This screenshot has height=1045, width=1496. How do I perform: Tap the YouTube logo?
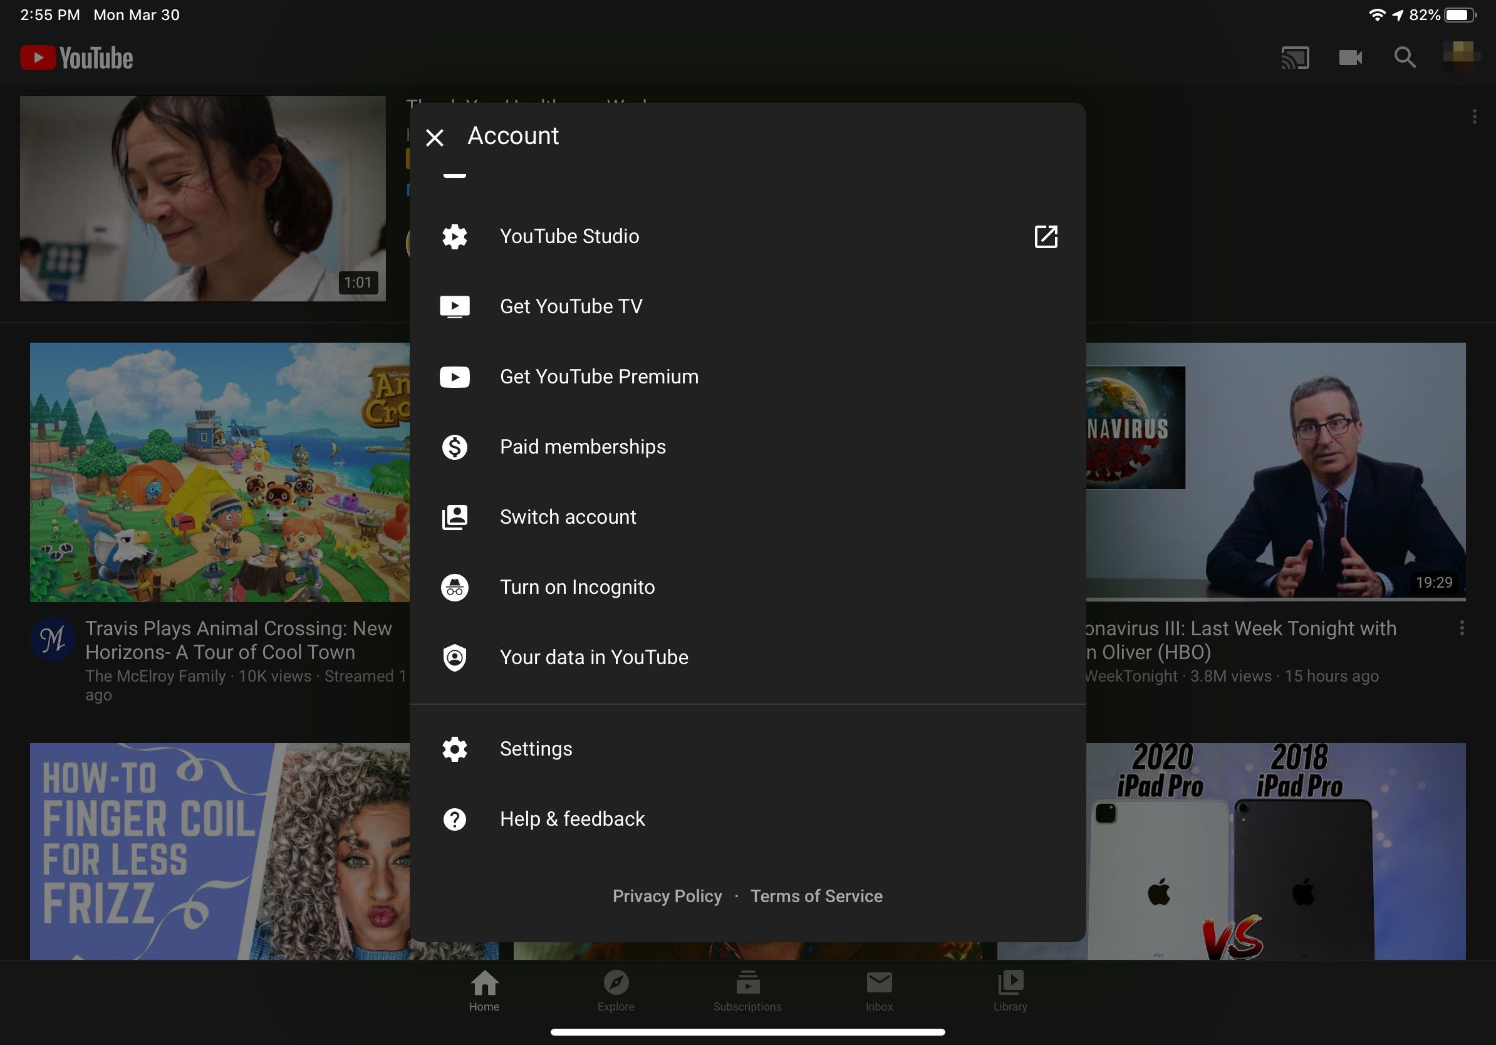pyautogui.click(x=76, y=59)
